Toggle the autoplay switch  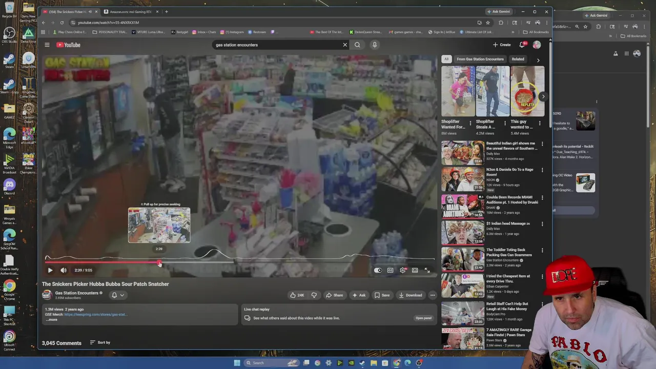(x=378, y=270)
